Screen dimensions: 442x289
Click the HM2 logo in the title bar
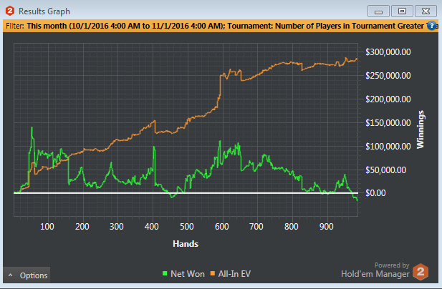coord(10,11)
